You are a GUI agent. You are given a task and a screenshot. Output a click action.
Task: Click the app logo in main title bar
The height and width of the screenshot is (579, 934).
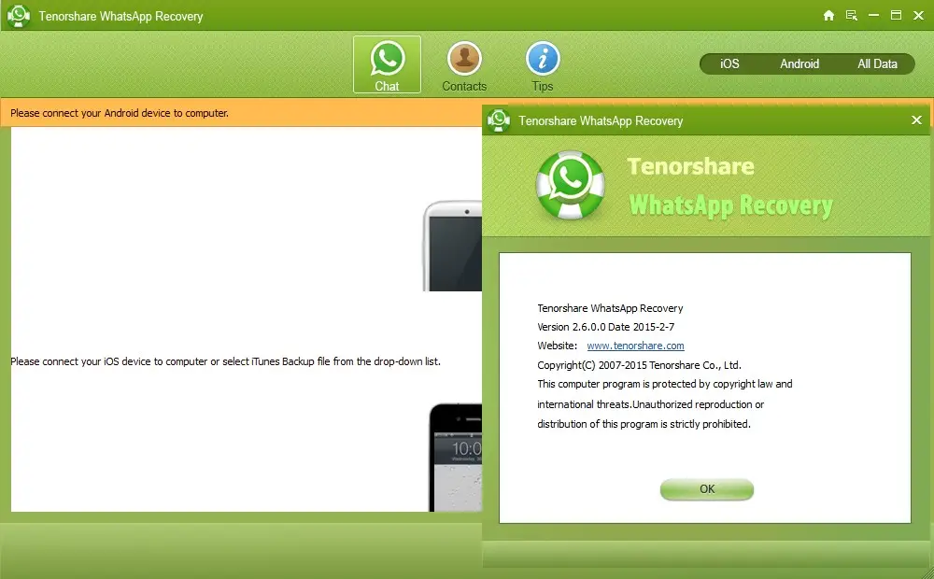tap(19, 16)
